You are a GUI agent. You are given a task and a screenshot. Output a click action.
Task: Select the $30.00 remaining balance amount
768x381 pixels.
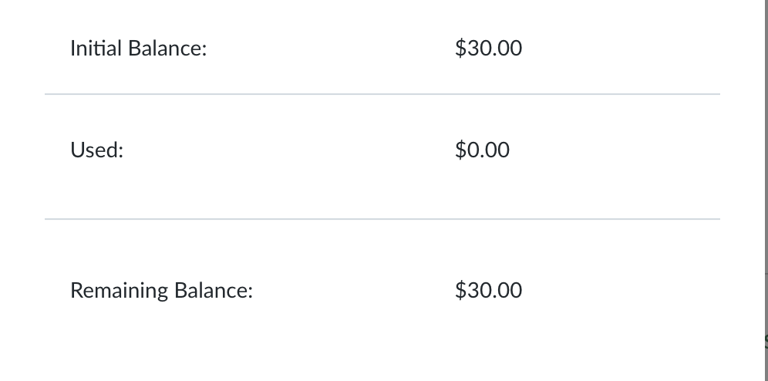click(488, 291)
